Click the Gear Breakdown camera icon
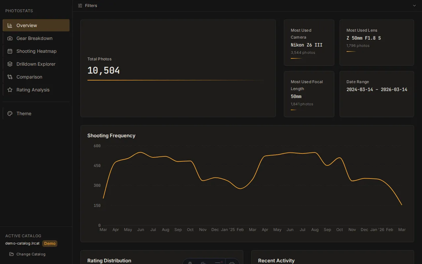Viewport: 422px width, 264px height. [10, 38]
